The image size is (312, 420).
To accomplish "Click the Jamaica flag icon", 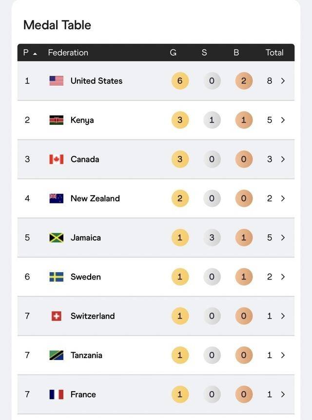I will pyautogui.click(x=57, y=238).
